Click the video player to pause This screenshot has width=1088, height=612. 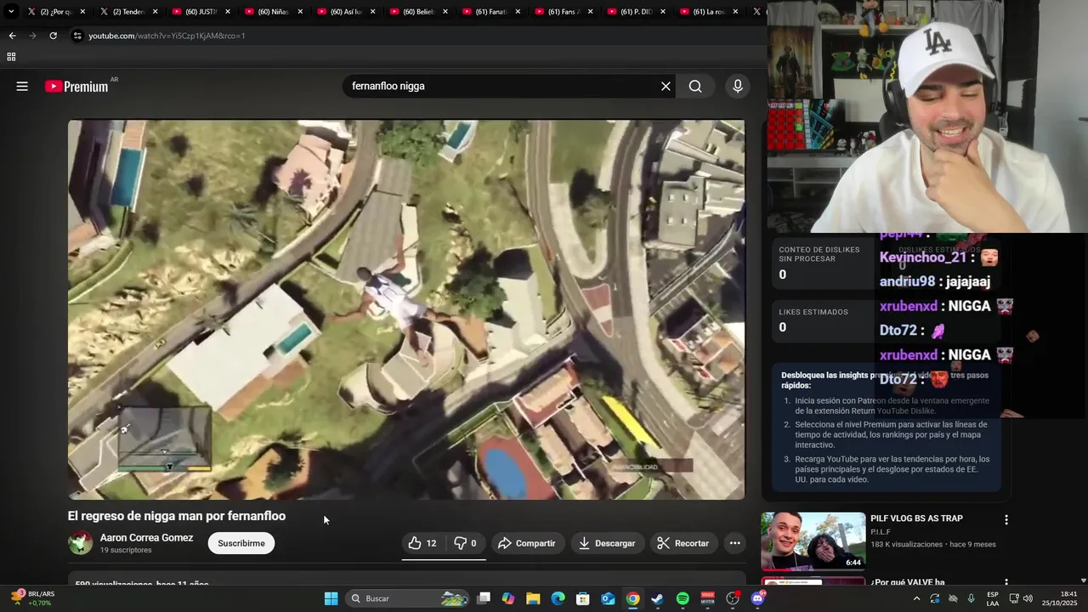click(x=406, y=309)
